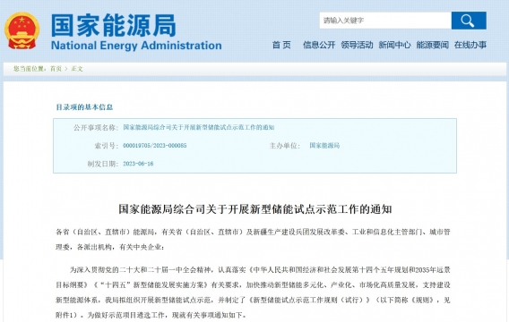The image size is (509, 322).
Task: Click the 公开事项名称 label
Action: (96, 127)
